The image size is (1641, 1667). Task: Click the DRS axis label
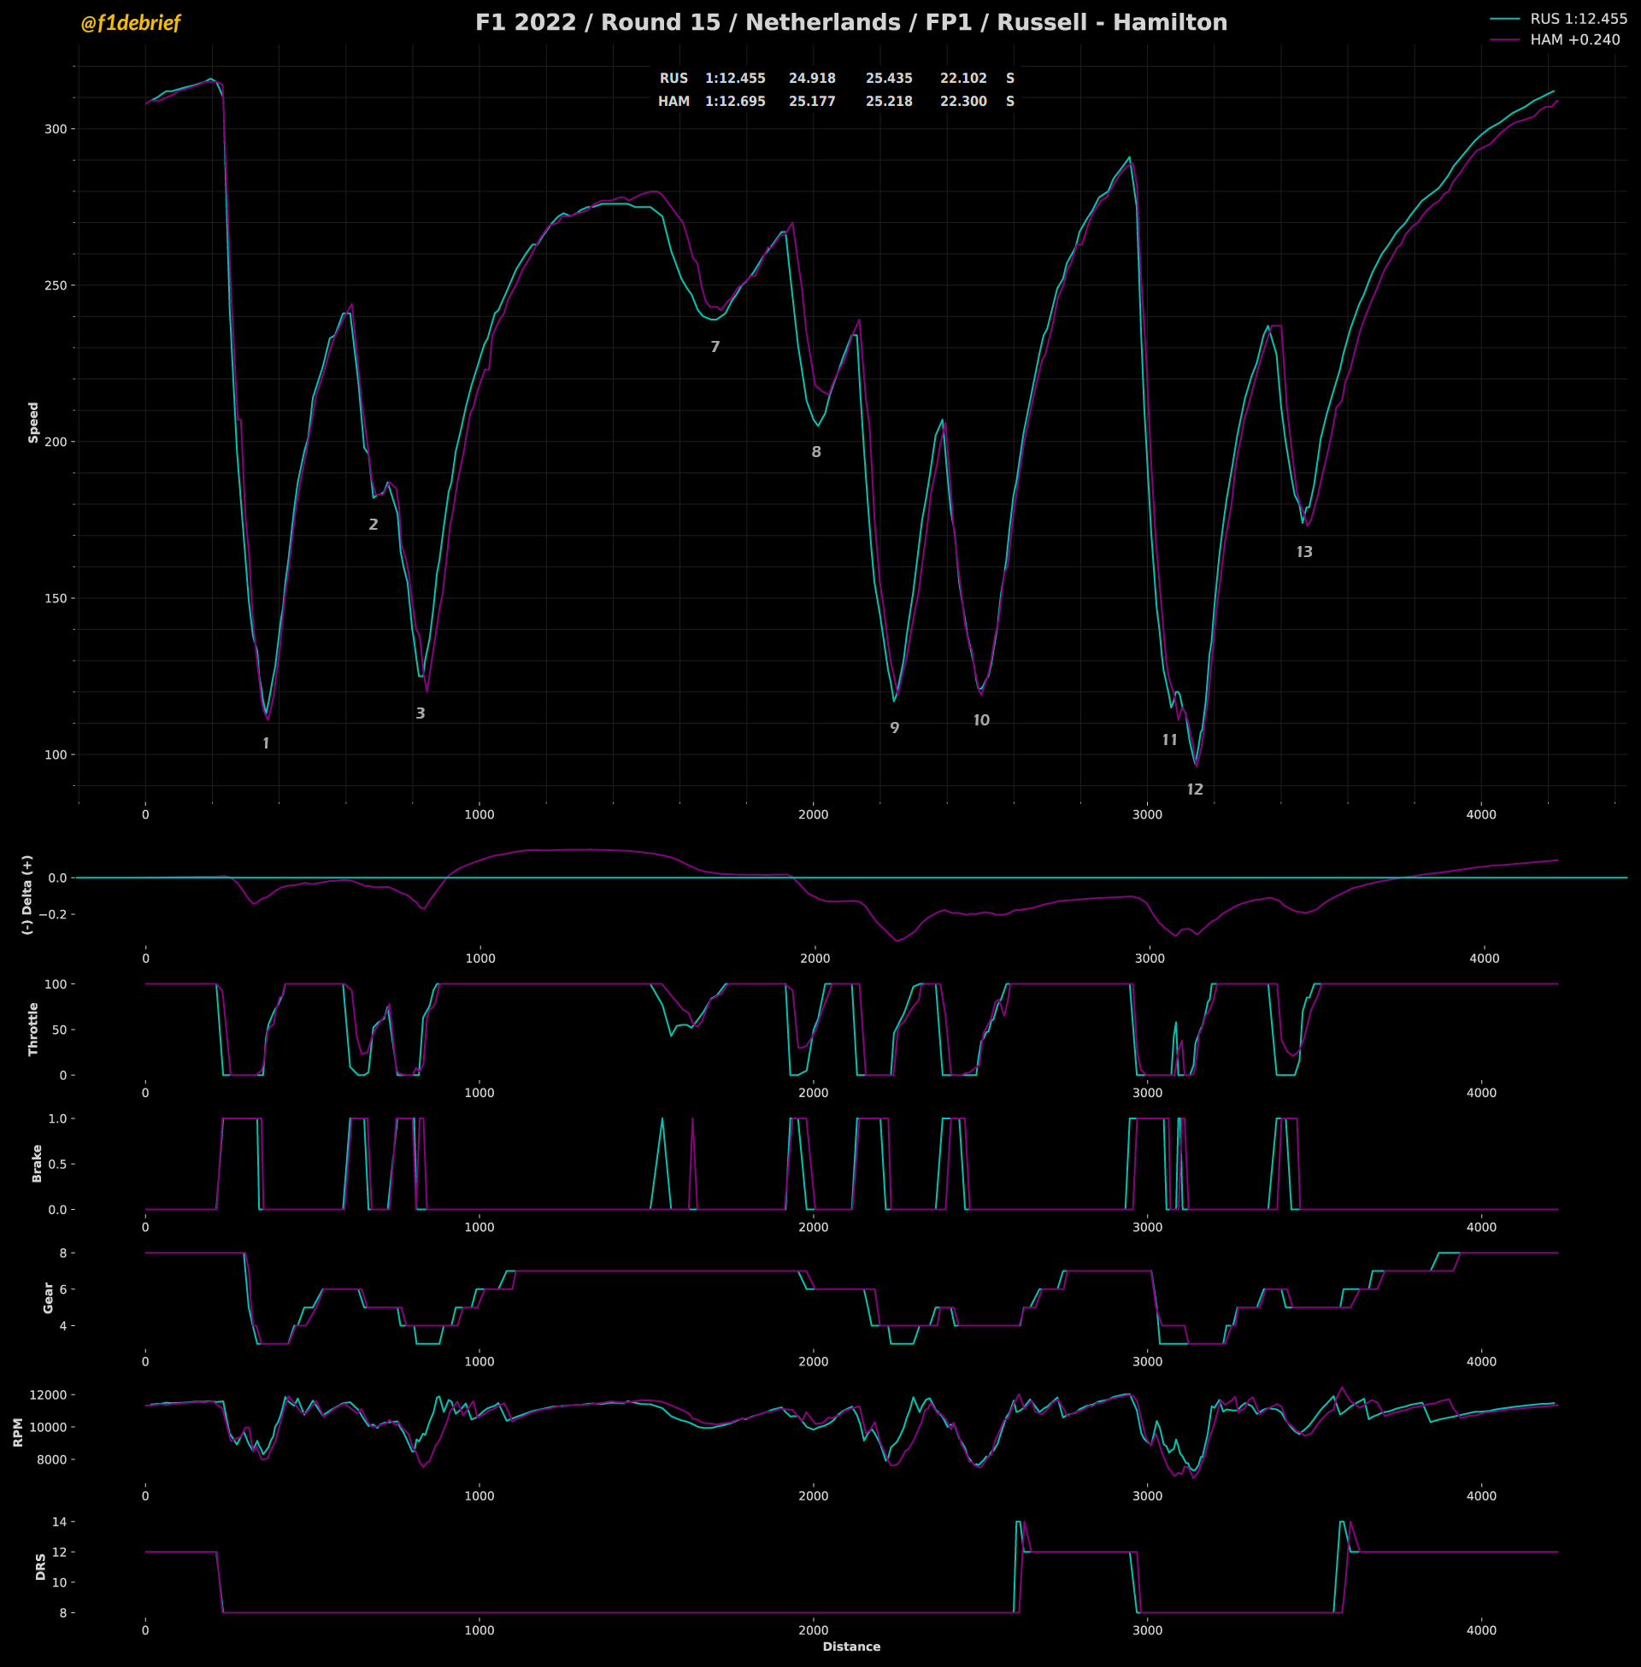(x=40, y=1567)
